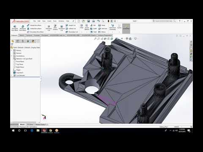Select the Shell feature tool
Viewport: 203px width, 152px height.
(93, 32)
